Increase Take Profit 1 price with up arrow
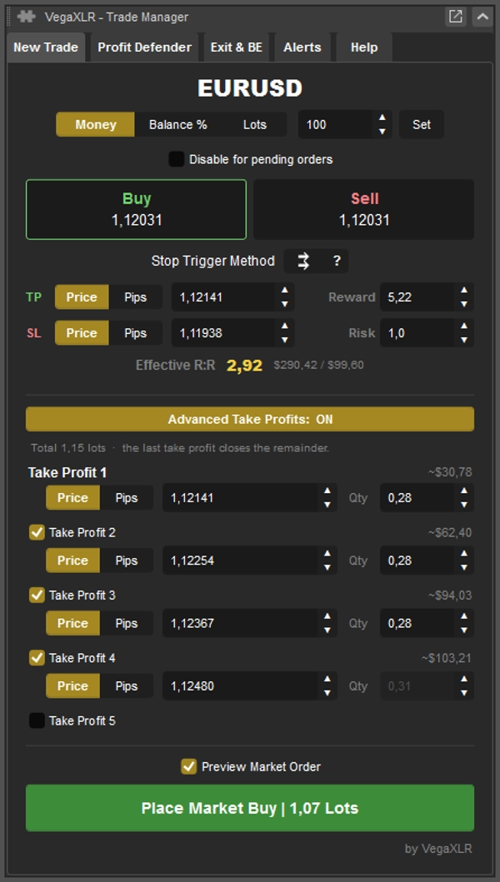This screenshot has height=882, width=500. click(x=327, y=491)
